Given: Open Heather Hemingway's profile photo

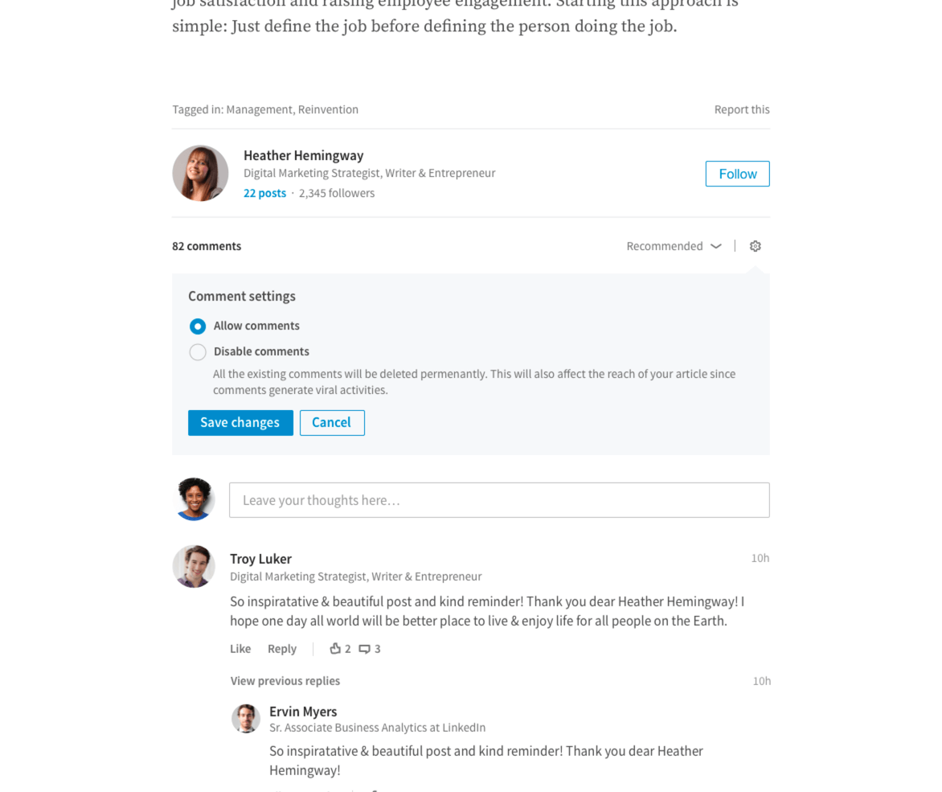Looking at the screenshot, I should coord(200,173).
